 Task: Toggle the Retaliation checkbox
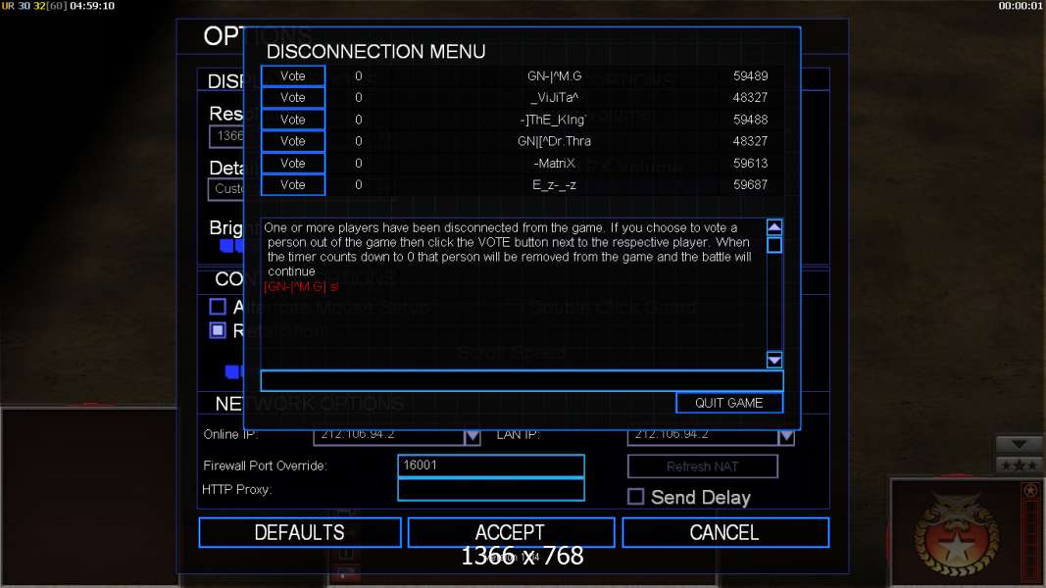[x=218, y=330]
